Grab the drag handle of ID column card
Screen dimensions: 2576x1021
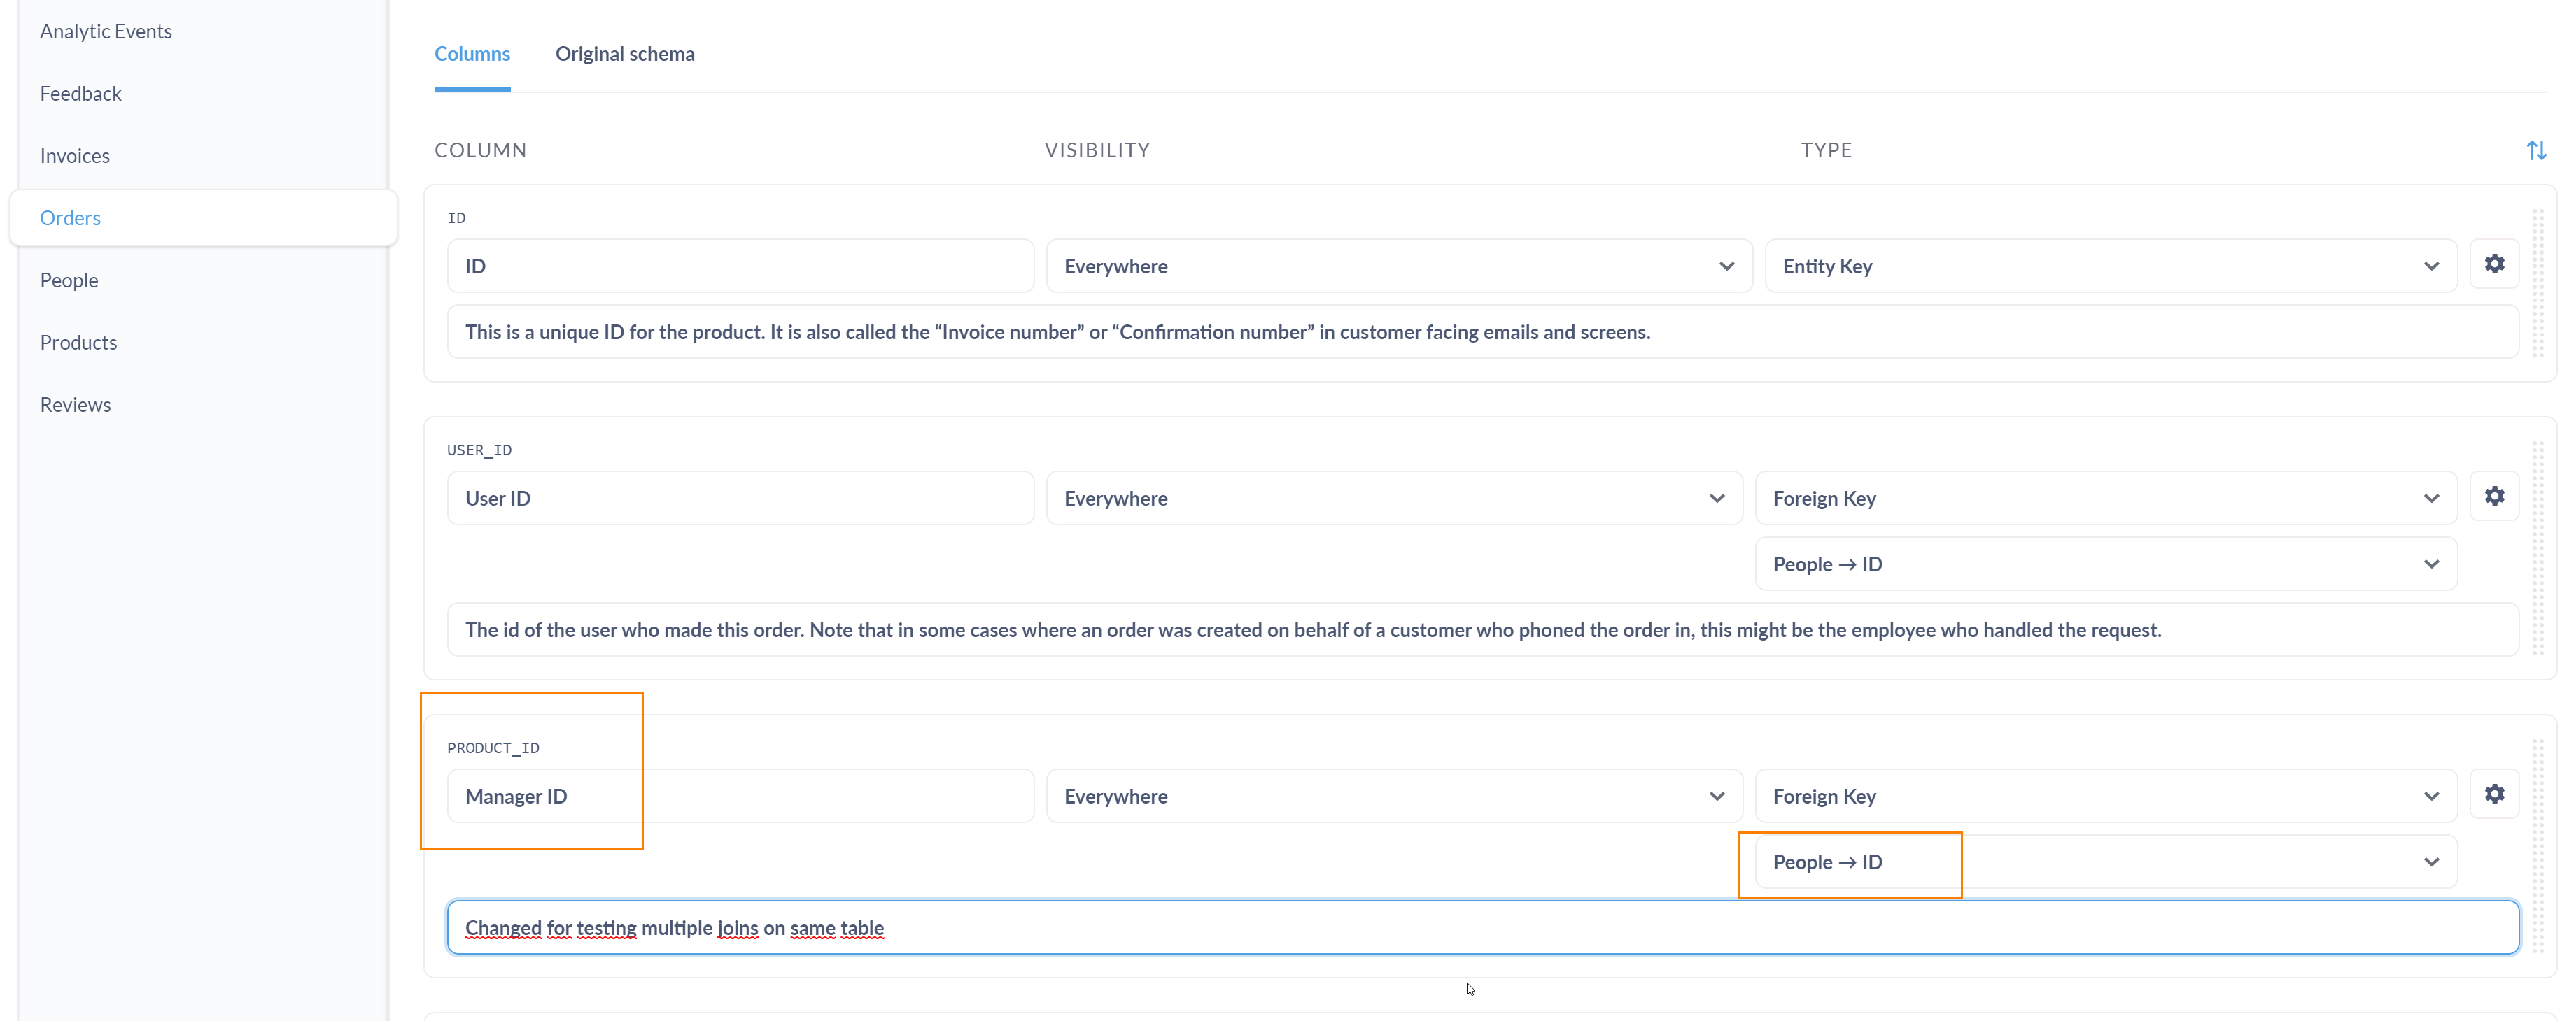(2537, 283)
